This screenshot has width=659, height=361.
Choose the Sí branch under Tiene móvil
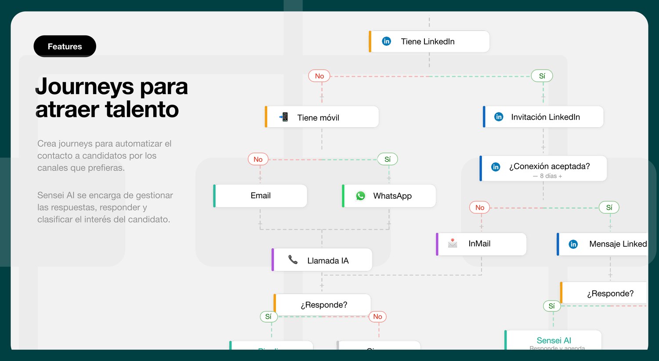tap(387, 159)
